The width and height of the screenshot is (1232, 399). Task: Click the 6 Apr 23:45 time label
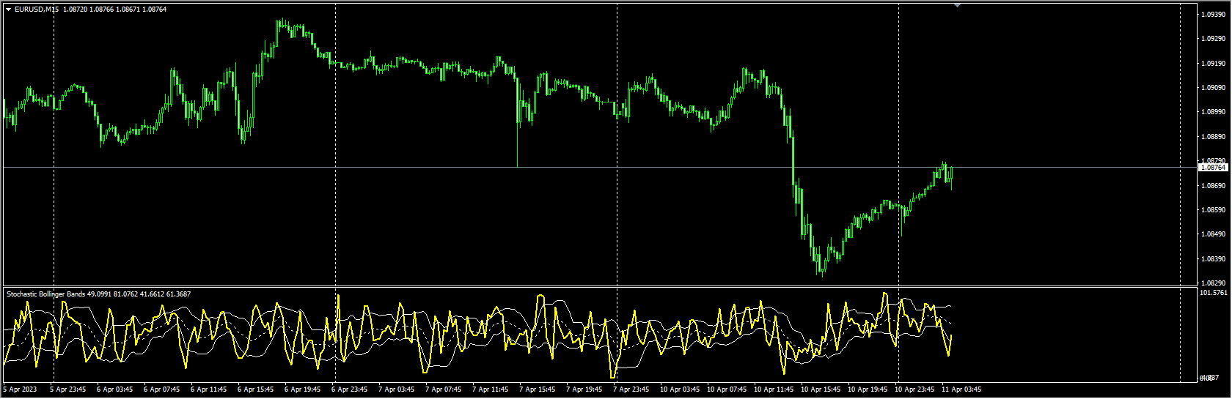349,389
